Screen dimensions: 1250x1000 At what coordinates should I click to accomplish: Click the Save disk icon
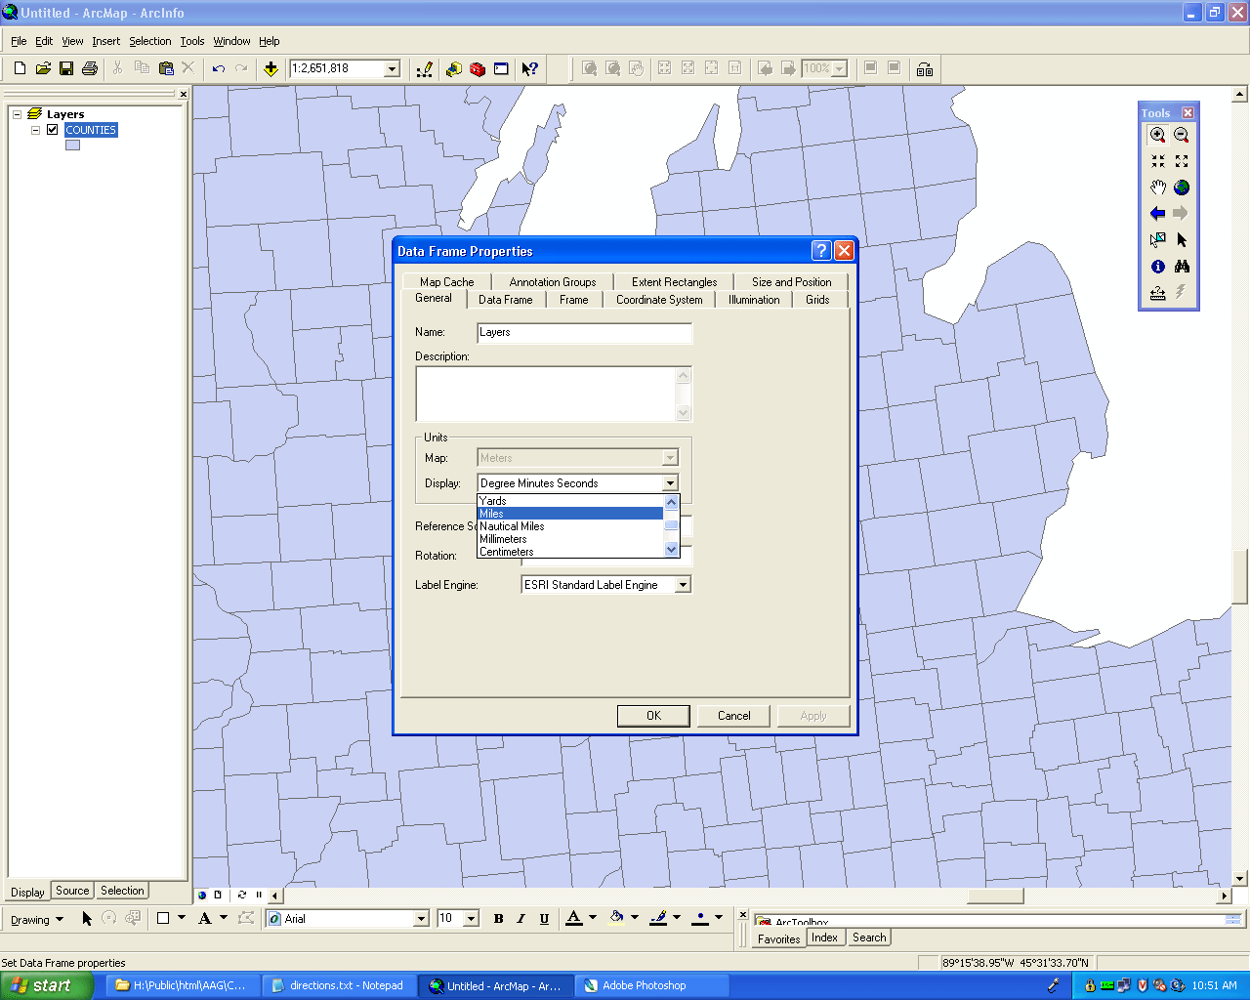pos(66,68)
